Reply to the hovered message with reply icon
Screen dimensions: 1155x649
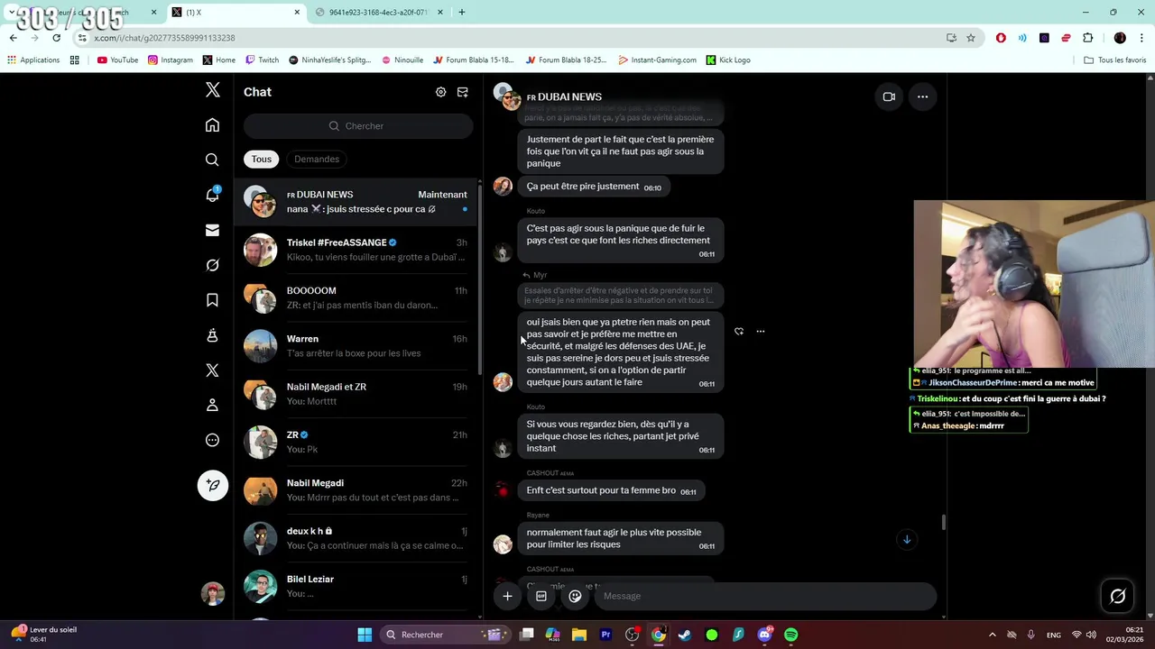click(x=739, y=332)
